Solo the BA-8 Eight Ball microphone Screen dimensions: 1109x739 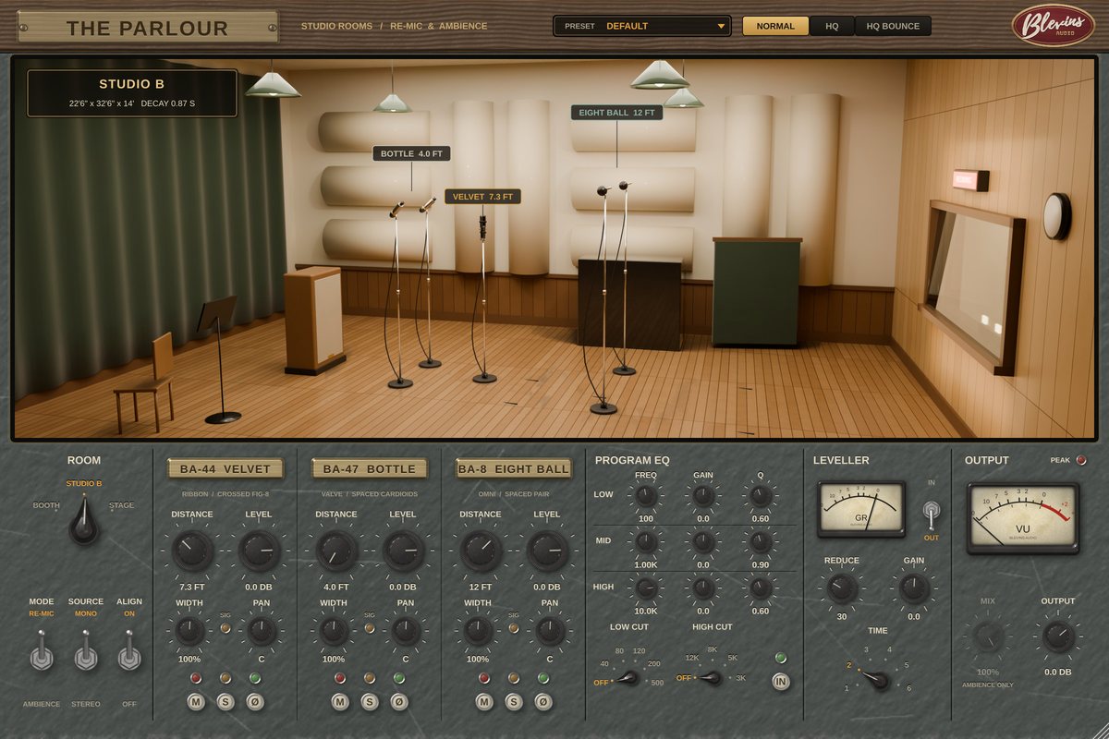pos(514,702)
